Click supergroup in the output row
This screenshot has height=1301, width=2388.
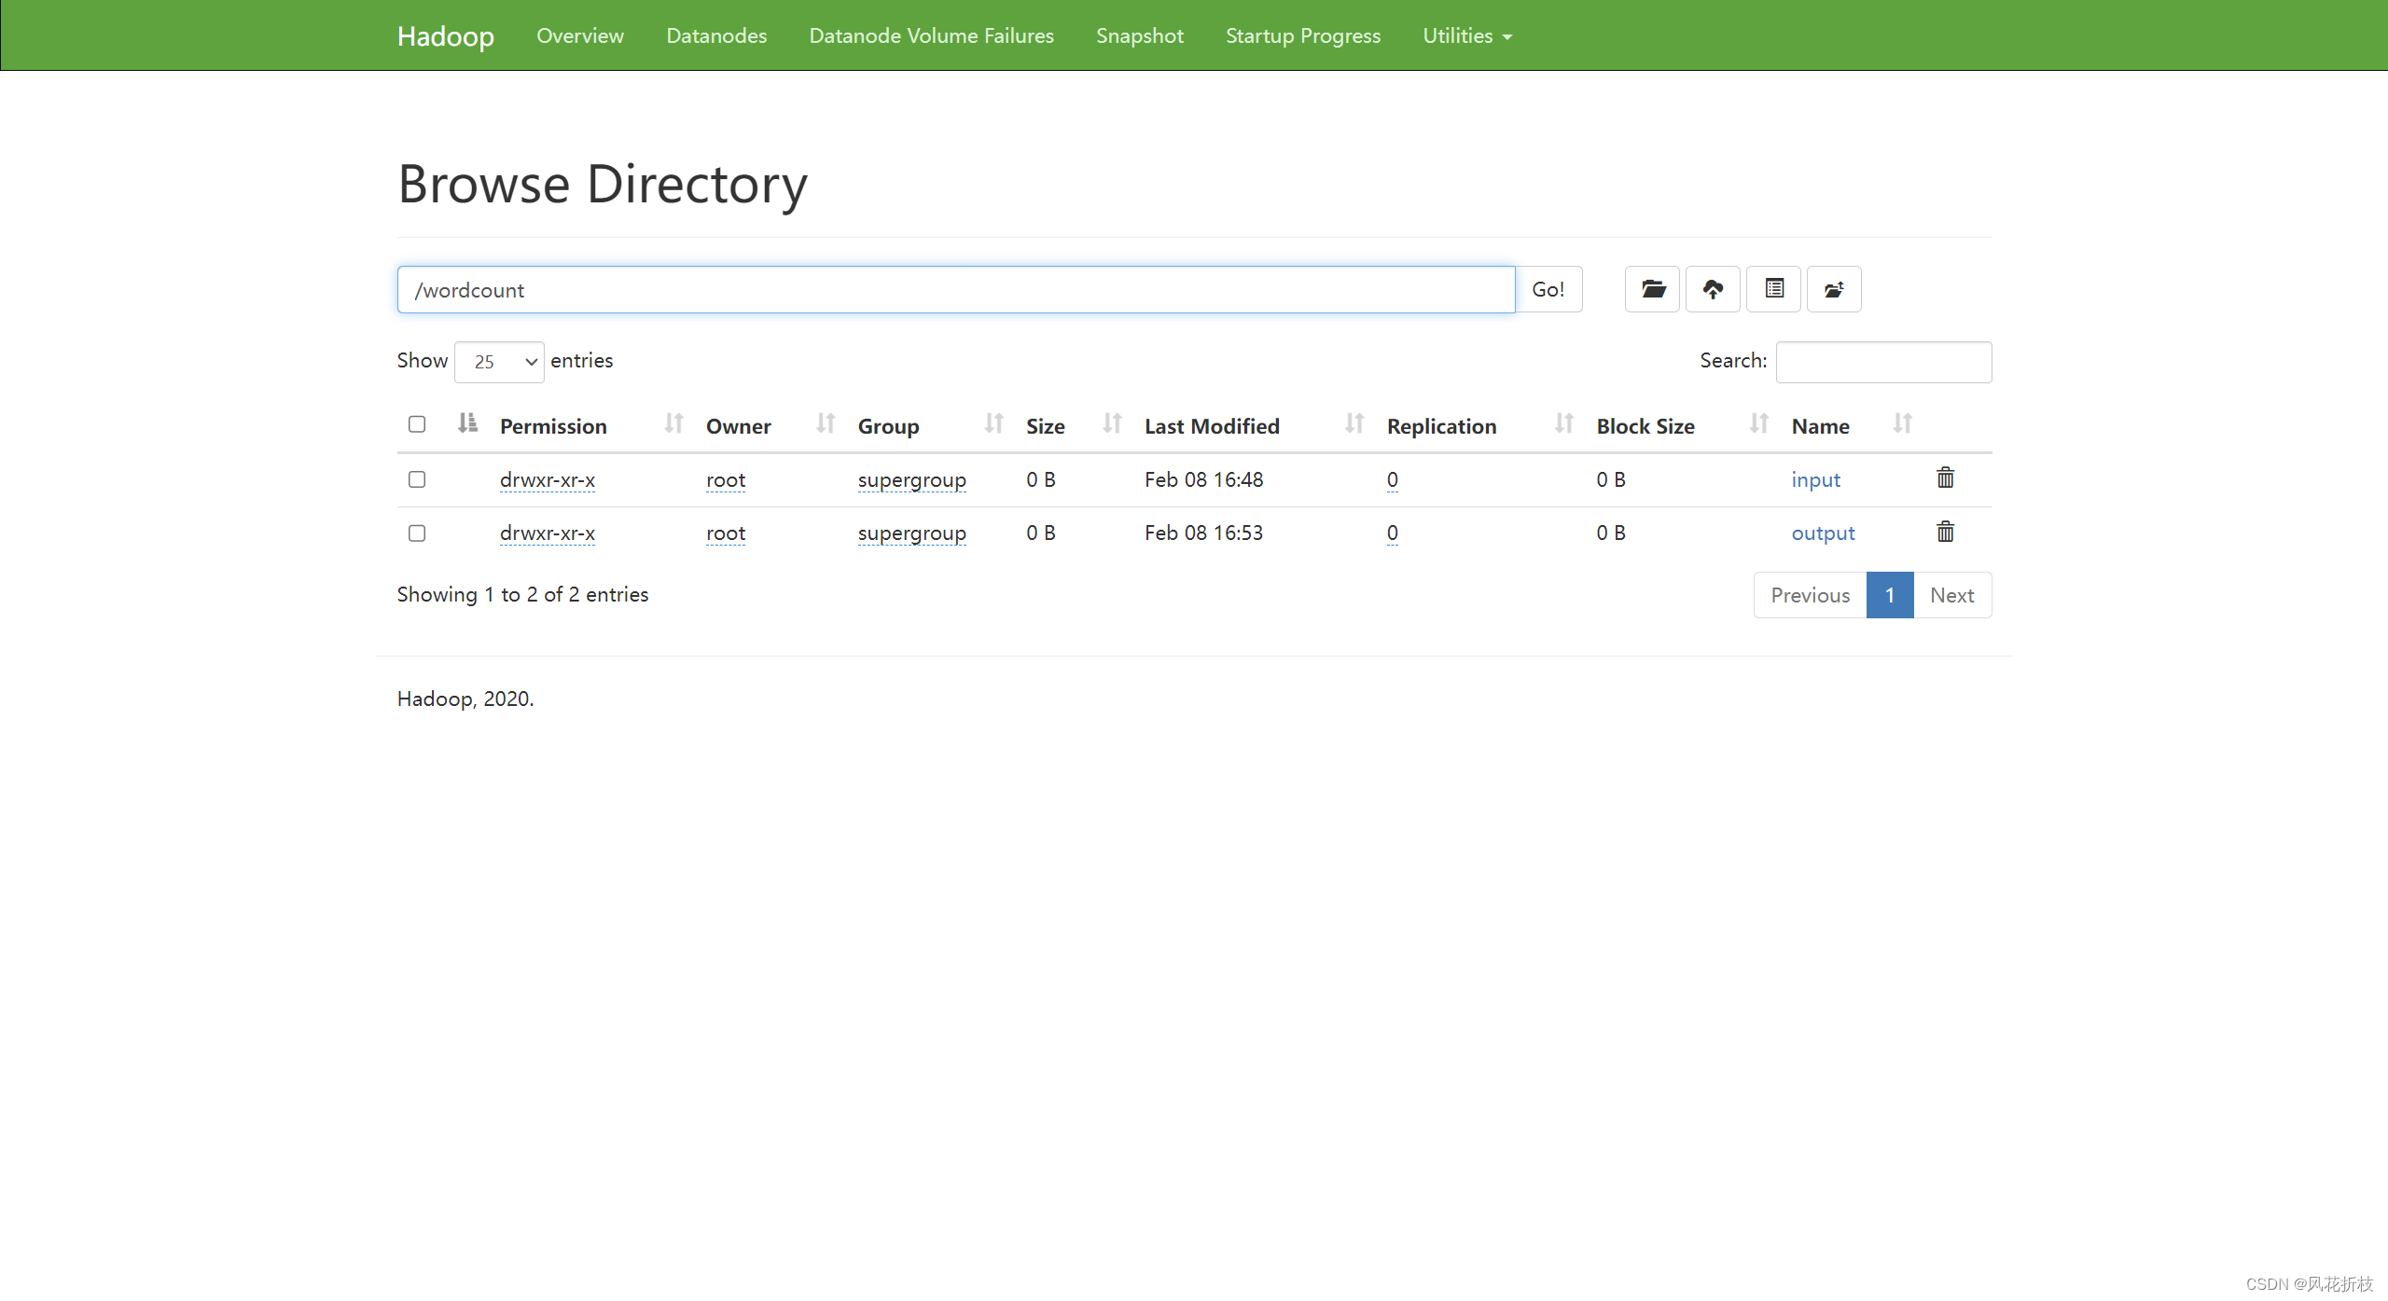(911, 533)
